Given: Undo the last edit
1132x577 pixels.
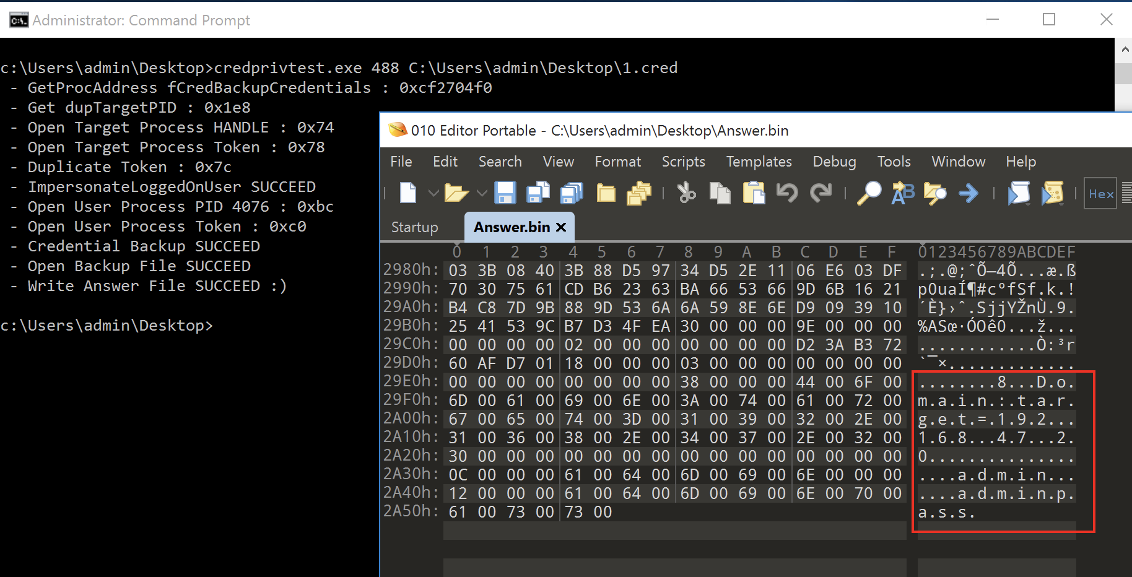Looking at the screenshot, I should pyautogui.click(x=787, y=193).
